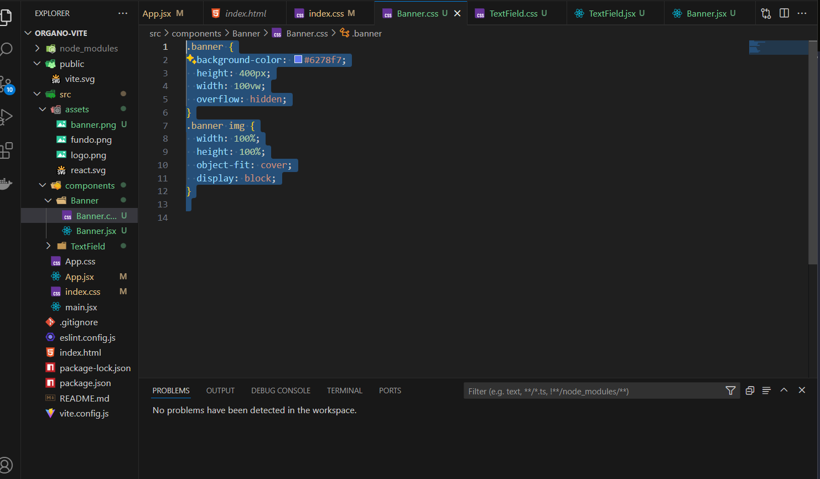Click the editor vertical scrollbar
820x479 pixels.
point(813,152)
